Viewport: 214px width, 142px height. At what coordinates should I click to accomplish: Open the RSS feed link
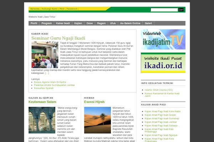pos(62,9)
